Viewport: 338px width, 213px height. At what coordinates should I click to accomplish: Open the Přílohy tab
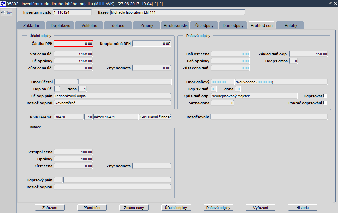(291, 25)
